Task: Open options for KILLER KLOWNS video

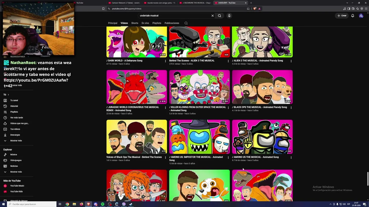Action: pyautogui.click(x=228, y=108)
